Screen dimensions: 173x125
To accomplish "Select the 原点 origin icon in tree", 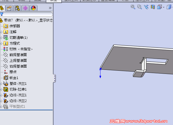I will click(x=6, y=72).
